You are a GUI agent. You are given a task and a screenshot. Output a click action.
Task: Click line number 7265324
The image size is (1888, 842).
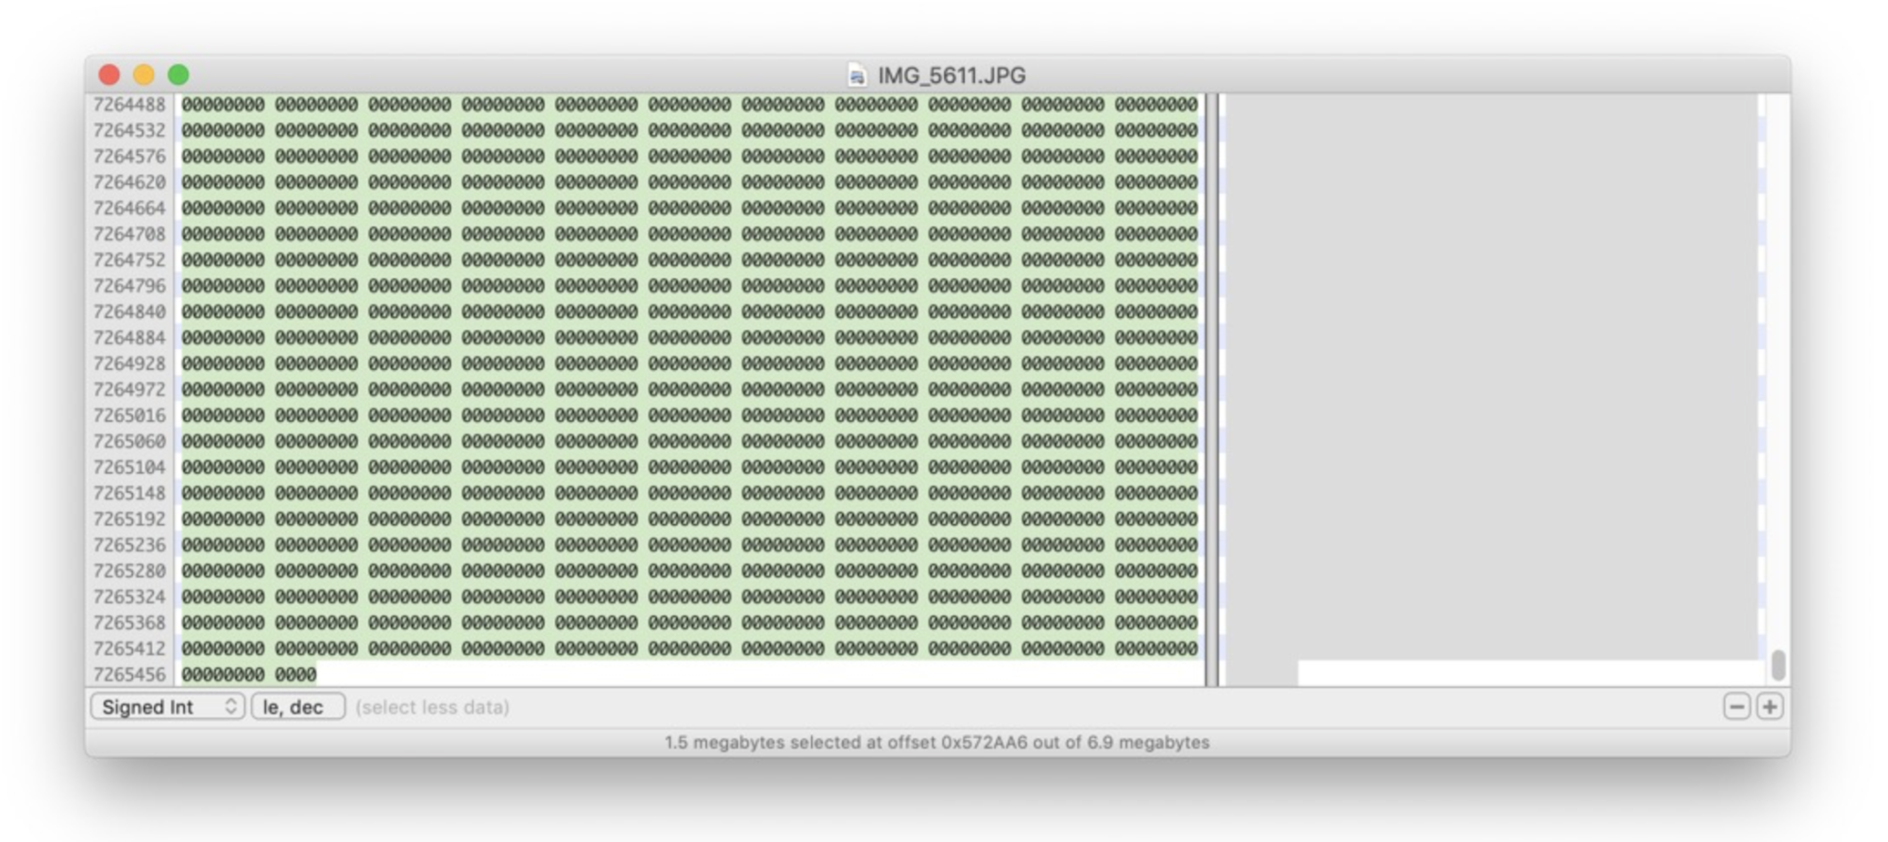pos(129,598)
